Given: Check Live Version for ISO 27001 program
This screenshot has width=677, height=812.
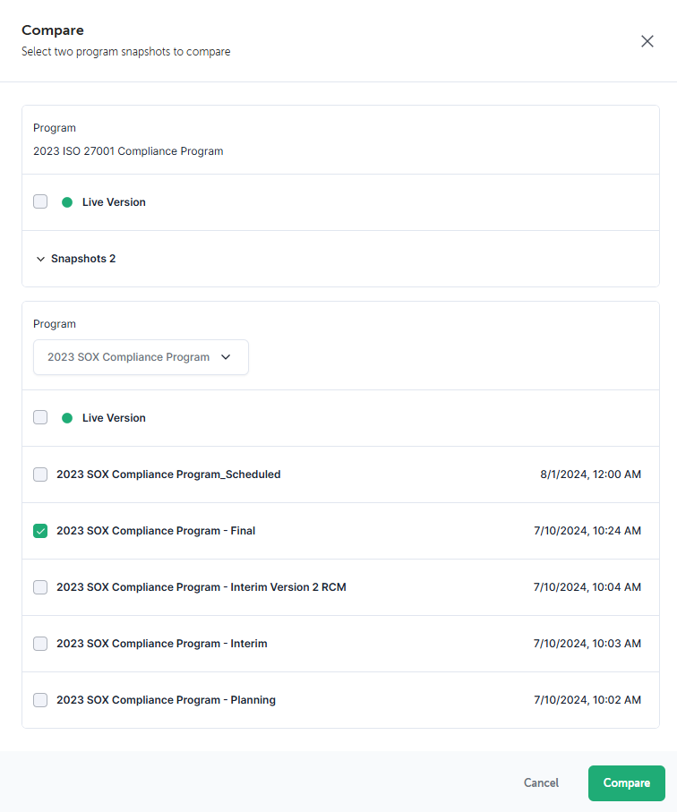Looking at the screenshot, I should pyautogui.click(x=40, y=201).
